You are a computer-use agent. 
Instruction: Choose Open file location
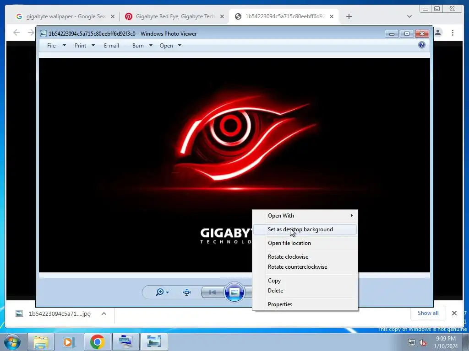click(x=305, y=243)
